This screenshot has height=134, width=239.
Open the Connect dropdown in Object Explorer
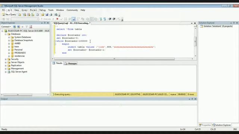(x=6, y=27)
